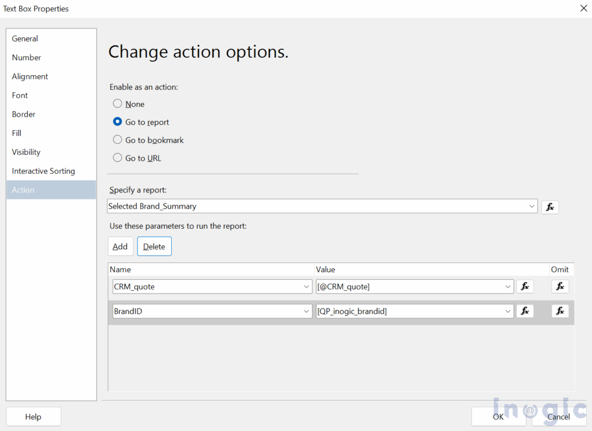Select the None action radio button

click(117, 104)
